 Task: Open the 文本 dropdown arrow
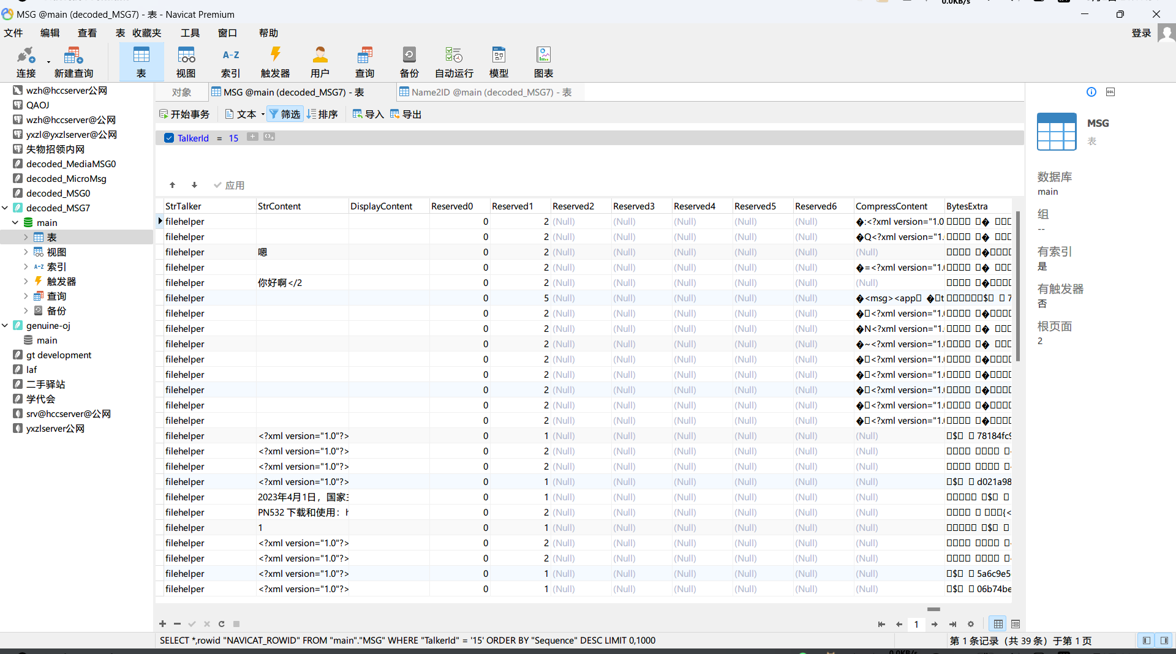(x=263, y=115)
